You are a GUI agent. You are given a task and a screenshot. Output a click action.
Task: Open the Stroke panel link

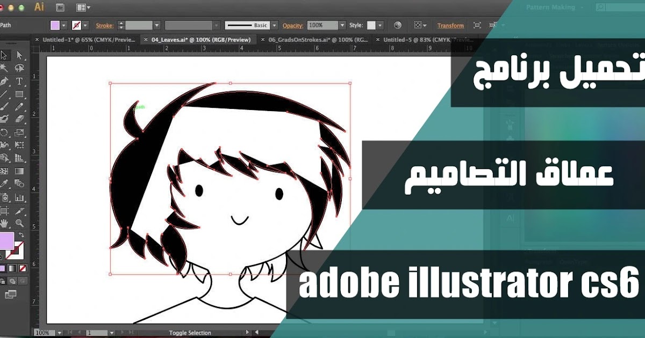pos(105,25)
